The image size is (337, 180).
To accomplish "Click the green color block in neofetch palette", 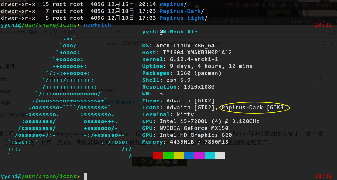I will pos(168,156).
